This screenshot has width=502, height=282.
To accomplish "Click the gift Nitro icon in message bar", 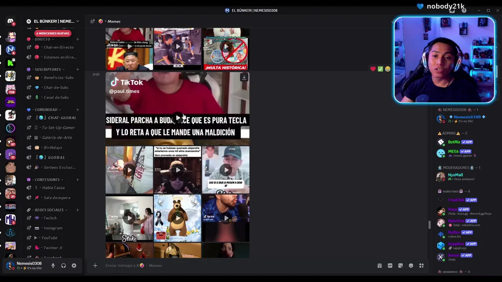I will (380, 266).
